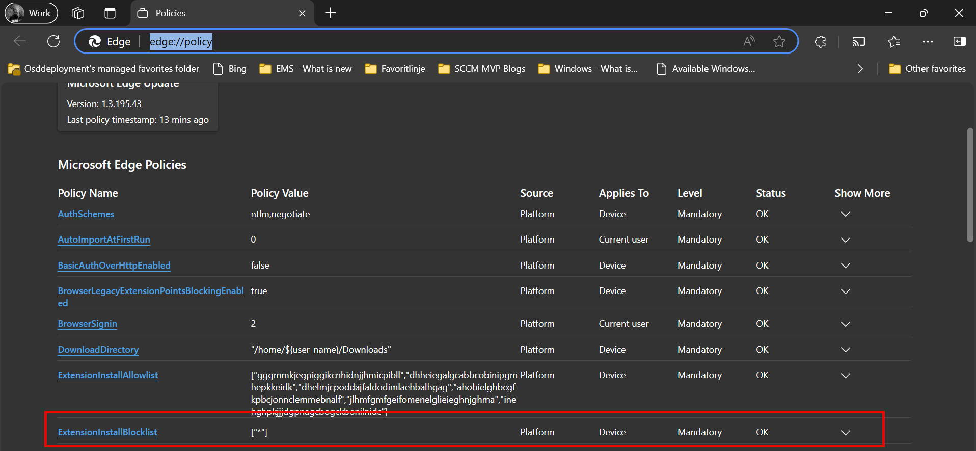Open the DownloadDirectory policy link
Viewport: 976px width, 451px height.
coord(98,350)
